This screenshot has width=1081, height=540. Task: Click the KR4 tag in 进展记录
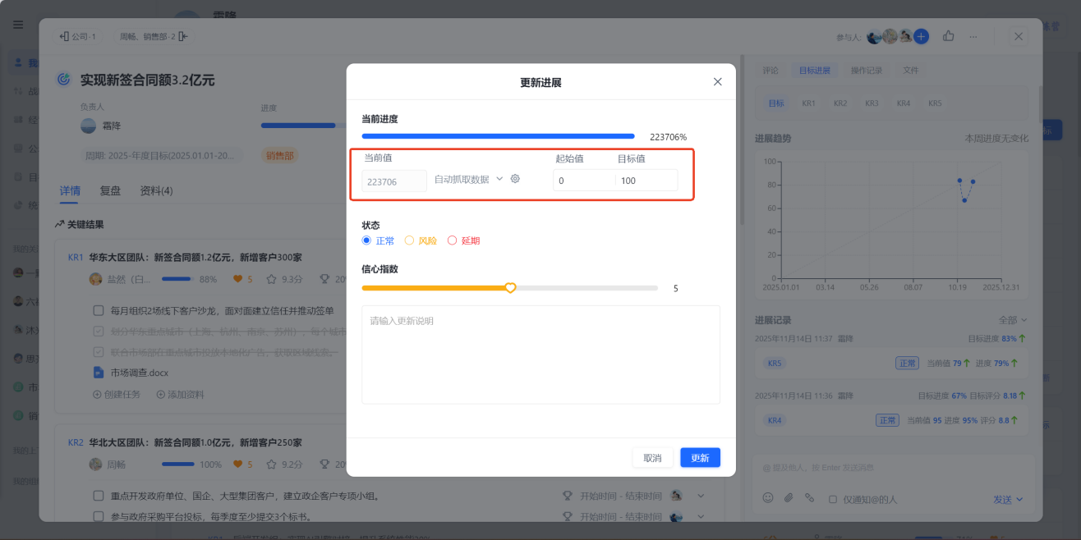[x=775, y=420]
